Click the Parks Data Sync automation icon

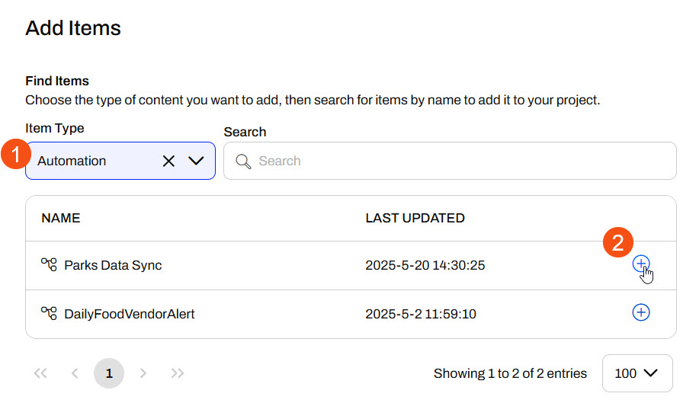[49, 264]
